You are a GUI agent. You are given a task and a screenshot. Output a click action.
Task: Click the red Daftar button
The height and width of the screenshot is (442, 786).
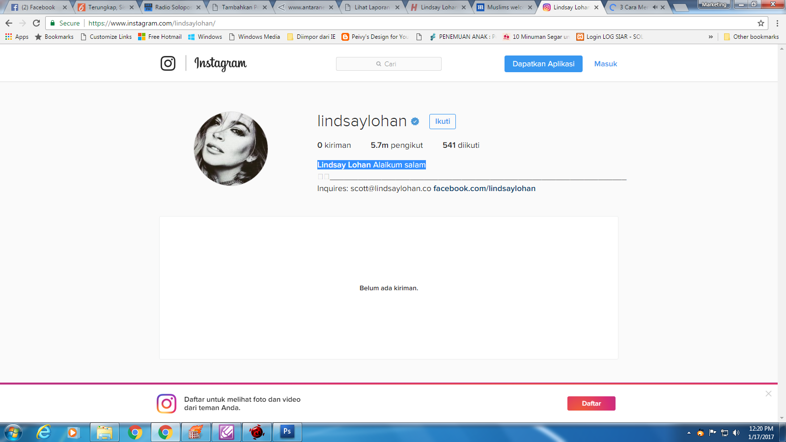591,403
